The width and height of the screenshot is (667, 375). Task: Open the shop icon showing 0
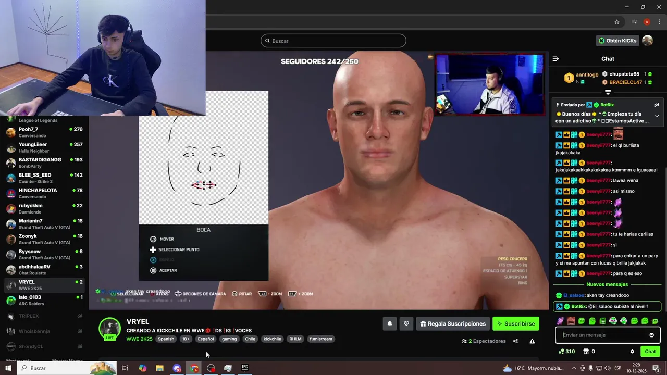click(x=589, y=352)
